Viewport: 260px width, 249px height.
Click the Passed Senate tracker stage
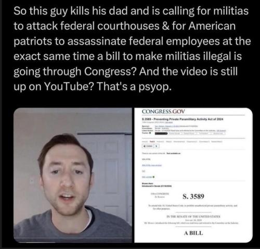175,133
